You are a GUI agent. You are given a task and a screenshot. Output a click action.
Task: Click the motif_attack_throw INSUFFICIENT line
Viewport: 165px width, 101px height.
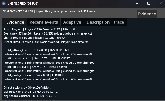point(36,50)
